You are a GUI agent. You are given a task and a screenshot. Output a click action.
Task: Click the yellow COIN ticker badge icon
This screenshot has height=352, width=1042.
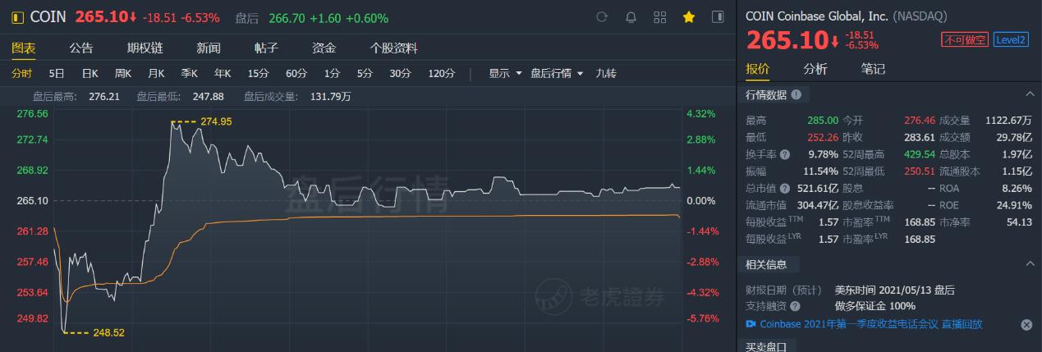coord(16,17)
